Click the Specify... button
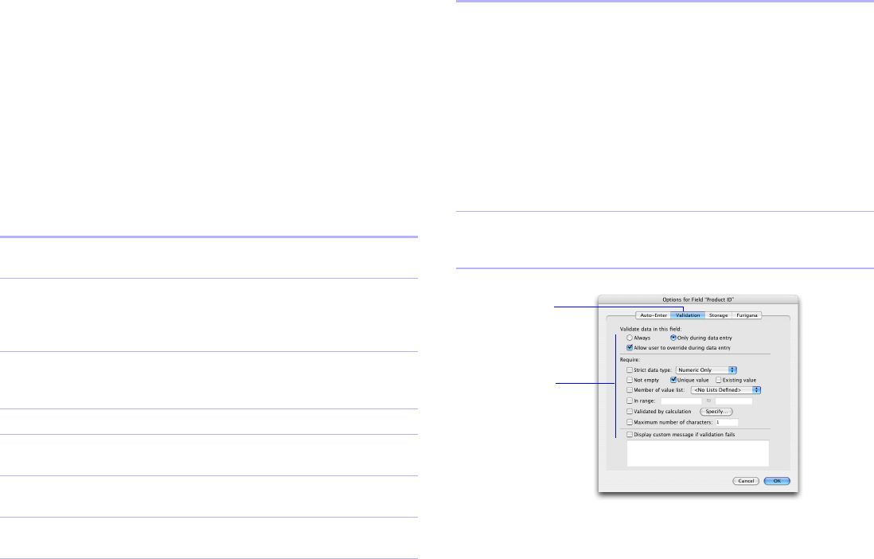874x559 pixels. [x=716, y=411]
